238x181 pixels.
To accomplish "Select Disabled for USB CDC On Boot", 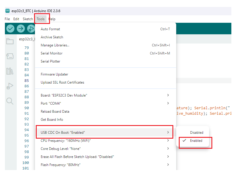I will pos(196,133).
